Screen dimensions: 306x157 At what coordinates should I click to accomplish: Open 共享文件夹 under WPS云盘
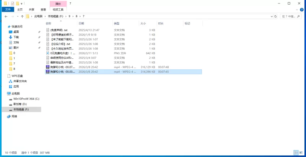[20, 81]
